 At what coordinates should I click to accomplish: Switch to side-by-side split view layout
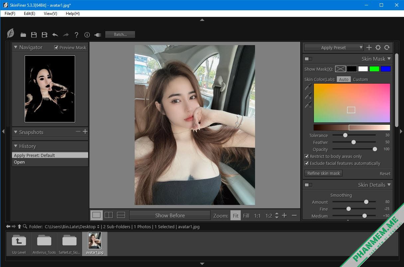pos(109,215)
